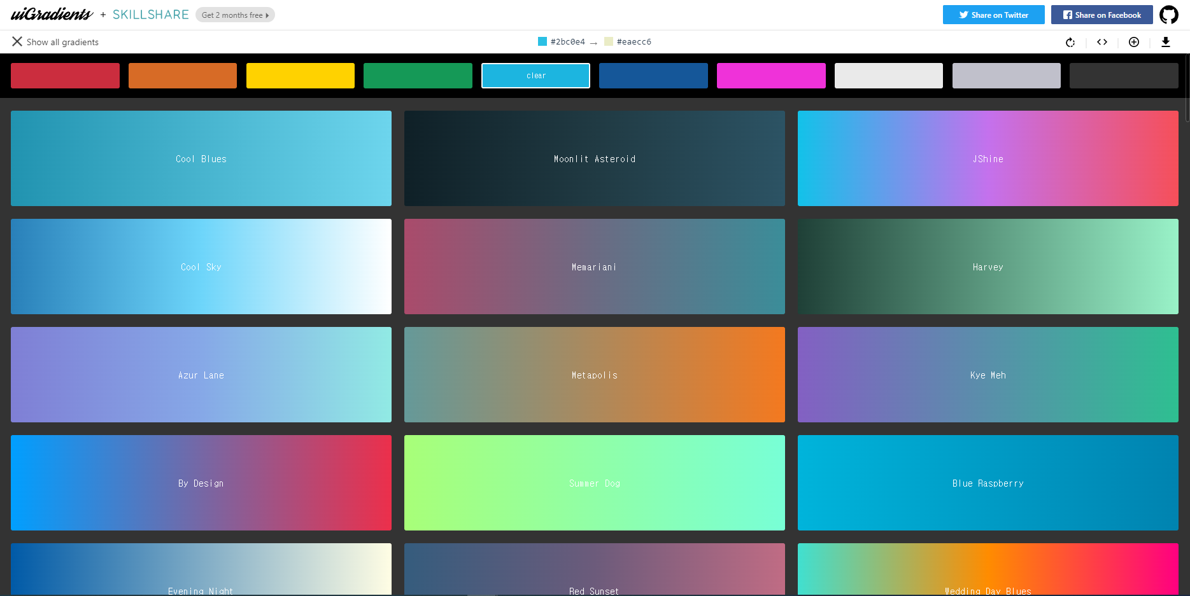
Task: Open the Kye Meh gradient
Action: pyautogui.click(x=988, y=375)
